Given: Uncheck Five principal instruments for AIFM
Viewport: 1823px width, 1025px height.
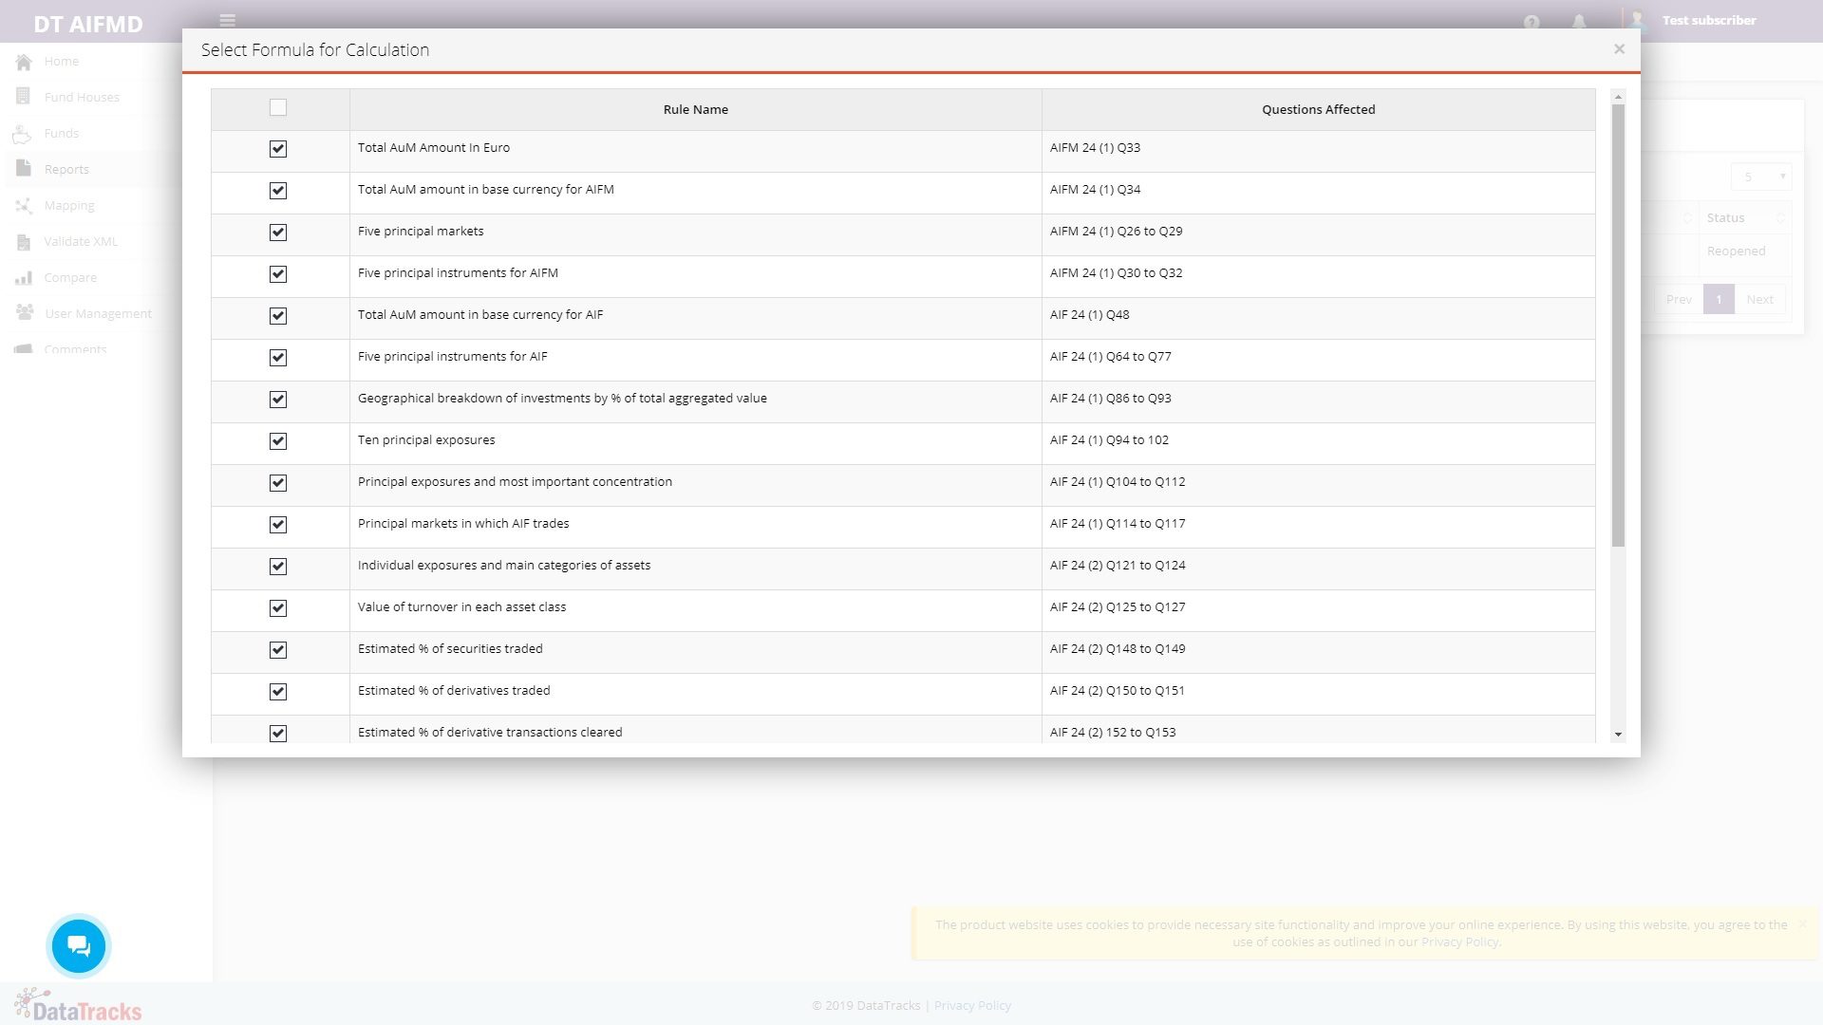Looking at the screenshot, I should (x=277, y=274).
